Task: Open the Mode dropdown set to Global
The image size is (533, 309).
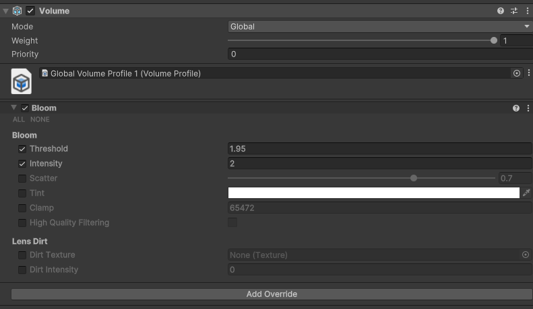Action: pos(380,26)
